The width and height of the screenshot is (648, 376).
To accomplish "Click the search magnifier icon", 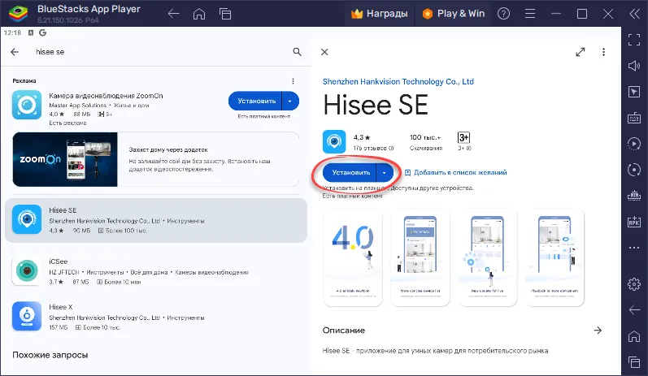I will pos(297,52).
